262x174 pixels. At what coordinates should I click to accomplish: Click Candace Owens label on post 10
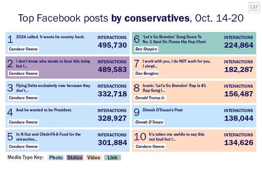[x=150, y=147]
